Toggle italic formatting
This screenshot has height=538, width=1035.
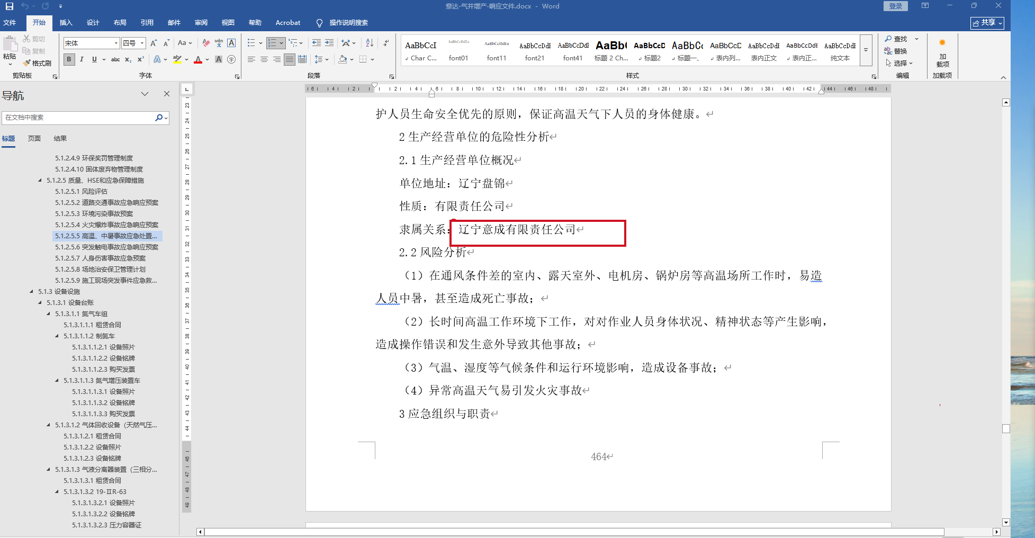82,59
